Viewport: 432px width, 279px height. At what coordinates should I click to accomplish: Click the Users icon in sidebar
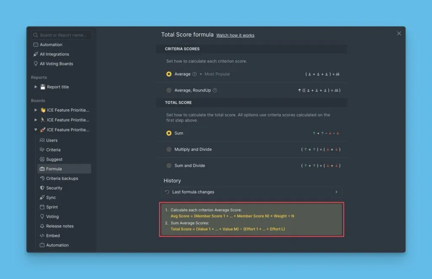(x=42, y=140)
